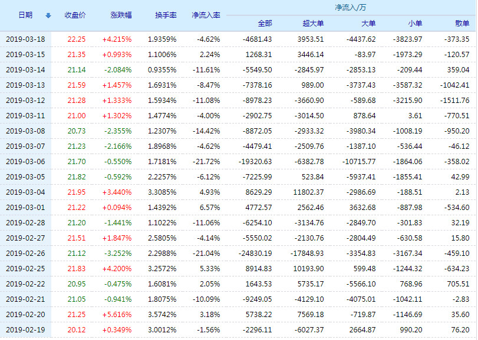Click change value -2.084%
This screenshot has height=340, width=478.
pyautogui.click(x=118, y=69)
